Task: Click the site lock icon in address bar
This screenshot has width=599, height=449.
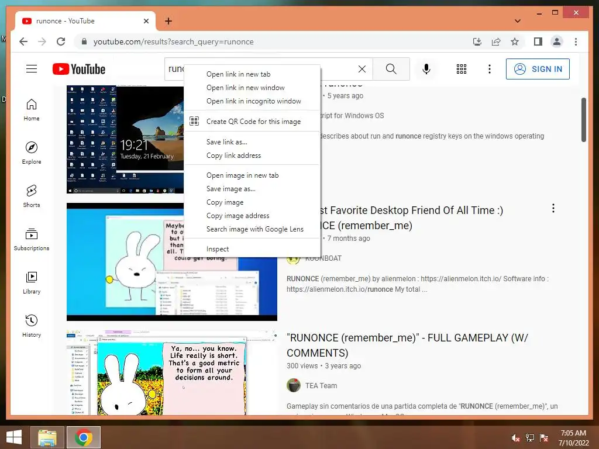Action: pos(84,42)
